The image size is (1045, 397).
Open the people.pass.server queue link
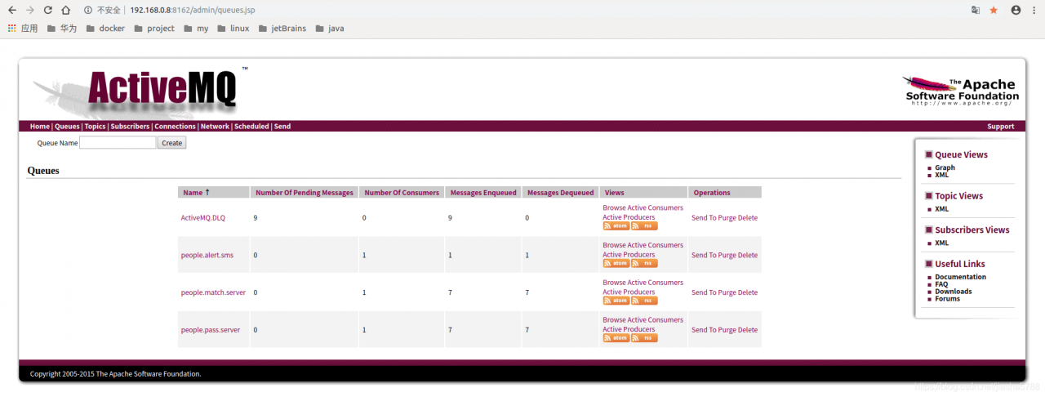click(x=211, y=330)
